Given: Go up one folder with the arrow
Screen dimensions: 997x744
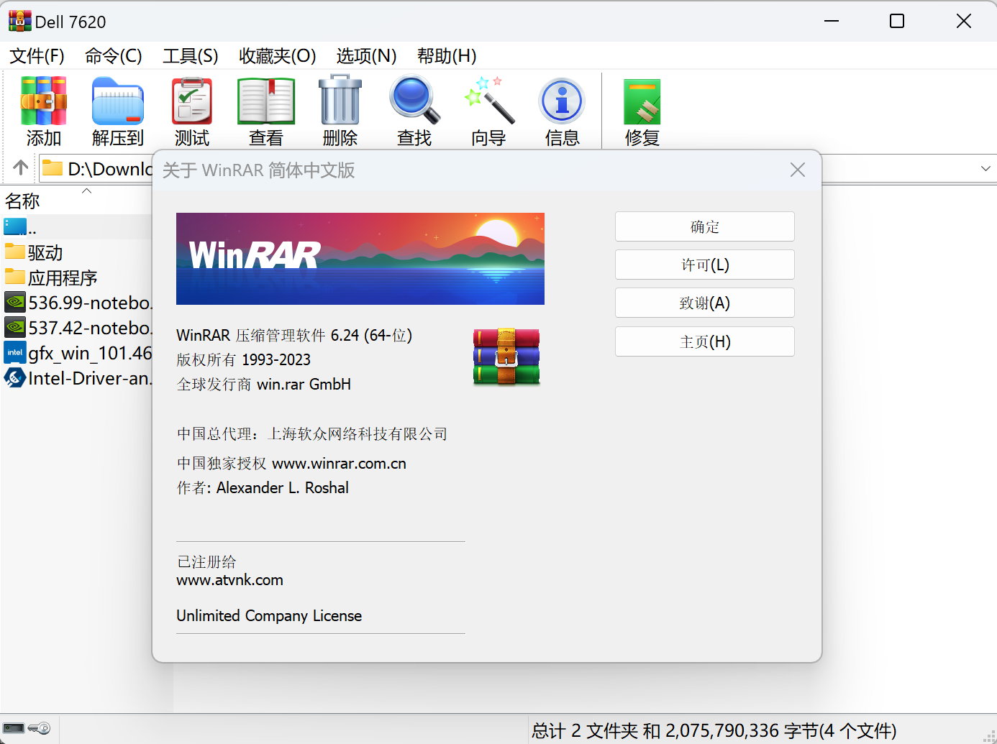Looking at the screenshot, I should click(x=21, y=167).
